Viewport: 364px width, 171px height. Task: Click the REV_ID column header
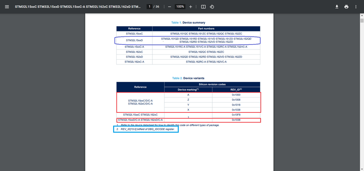236,90
